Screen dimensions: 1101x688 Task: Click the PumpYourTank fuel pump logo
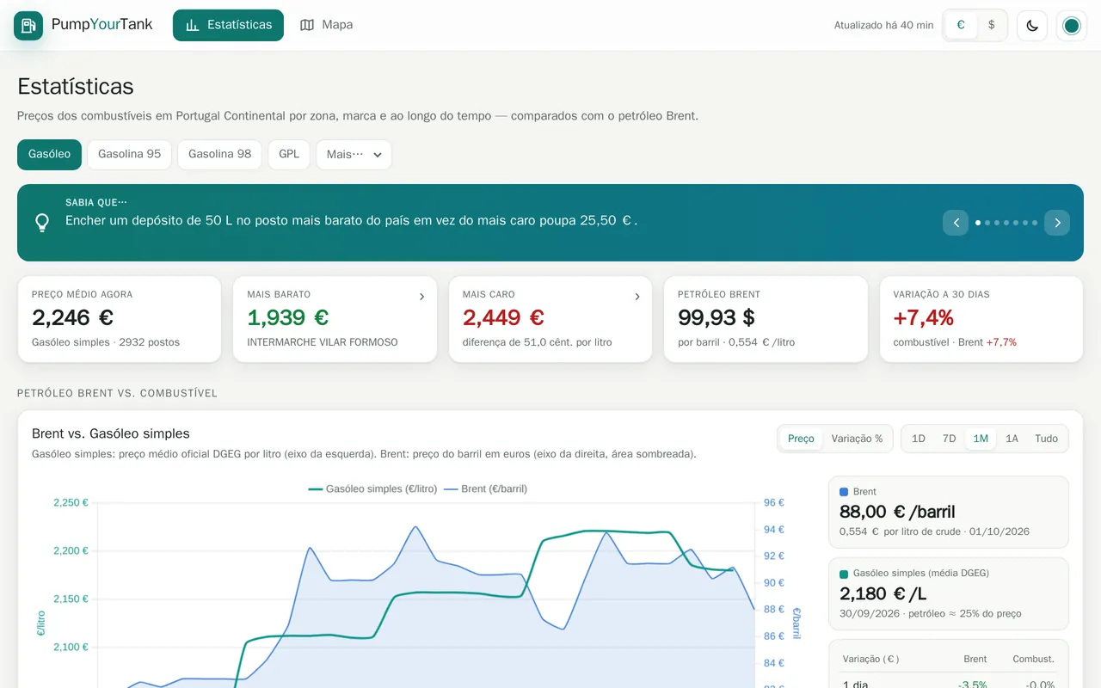coord(28,26)
